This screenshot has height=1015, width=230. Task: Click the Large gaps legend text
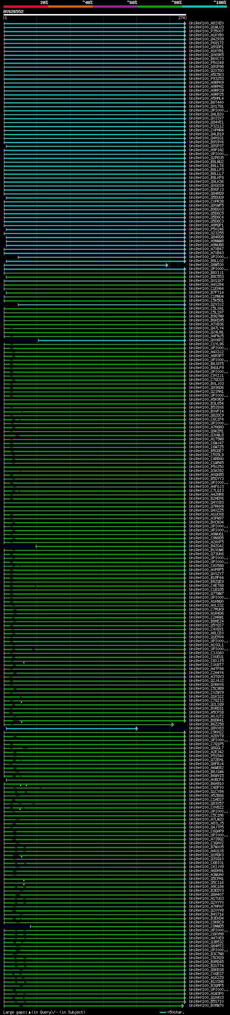click(44, 1012)
